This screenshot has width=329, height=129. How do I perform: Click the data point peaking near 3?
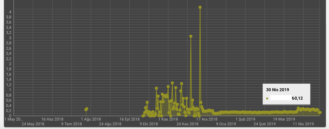(x=191, y=36)
